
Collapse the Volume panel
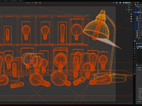pyautogui.click(x=139, y=102)
